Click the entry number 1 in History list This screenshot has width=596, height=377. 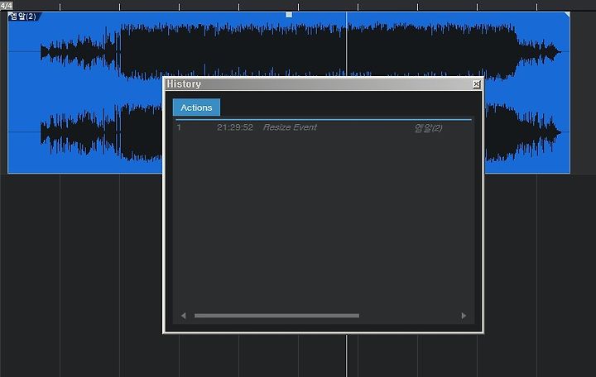tap(179, 127)
